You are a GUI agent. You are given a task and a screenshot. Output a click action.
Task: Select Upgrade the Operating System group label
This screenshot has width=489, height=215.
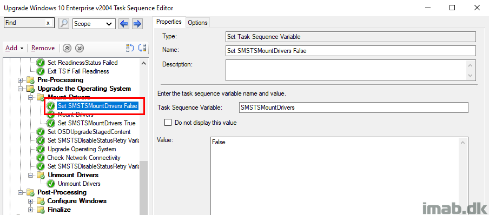84,89
